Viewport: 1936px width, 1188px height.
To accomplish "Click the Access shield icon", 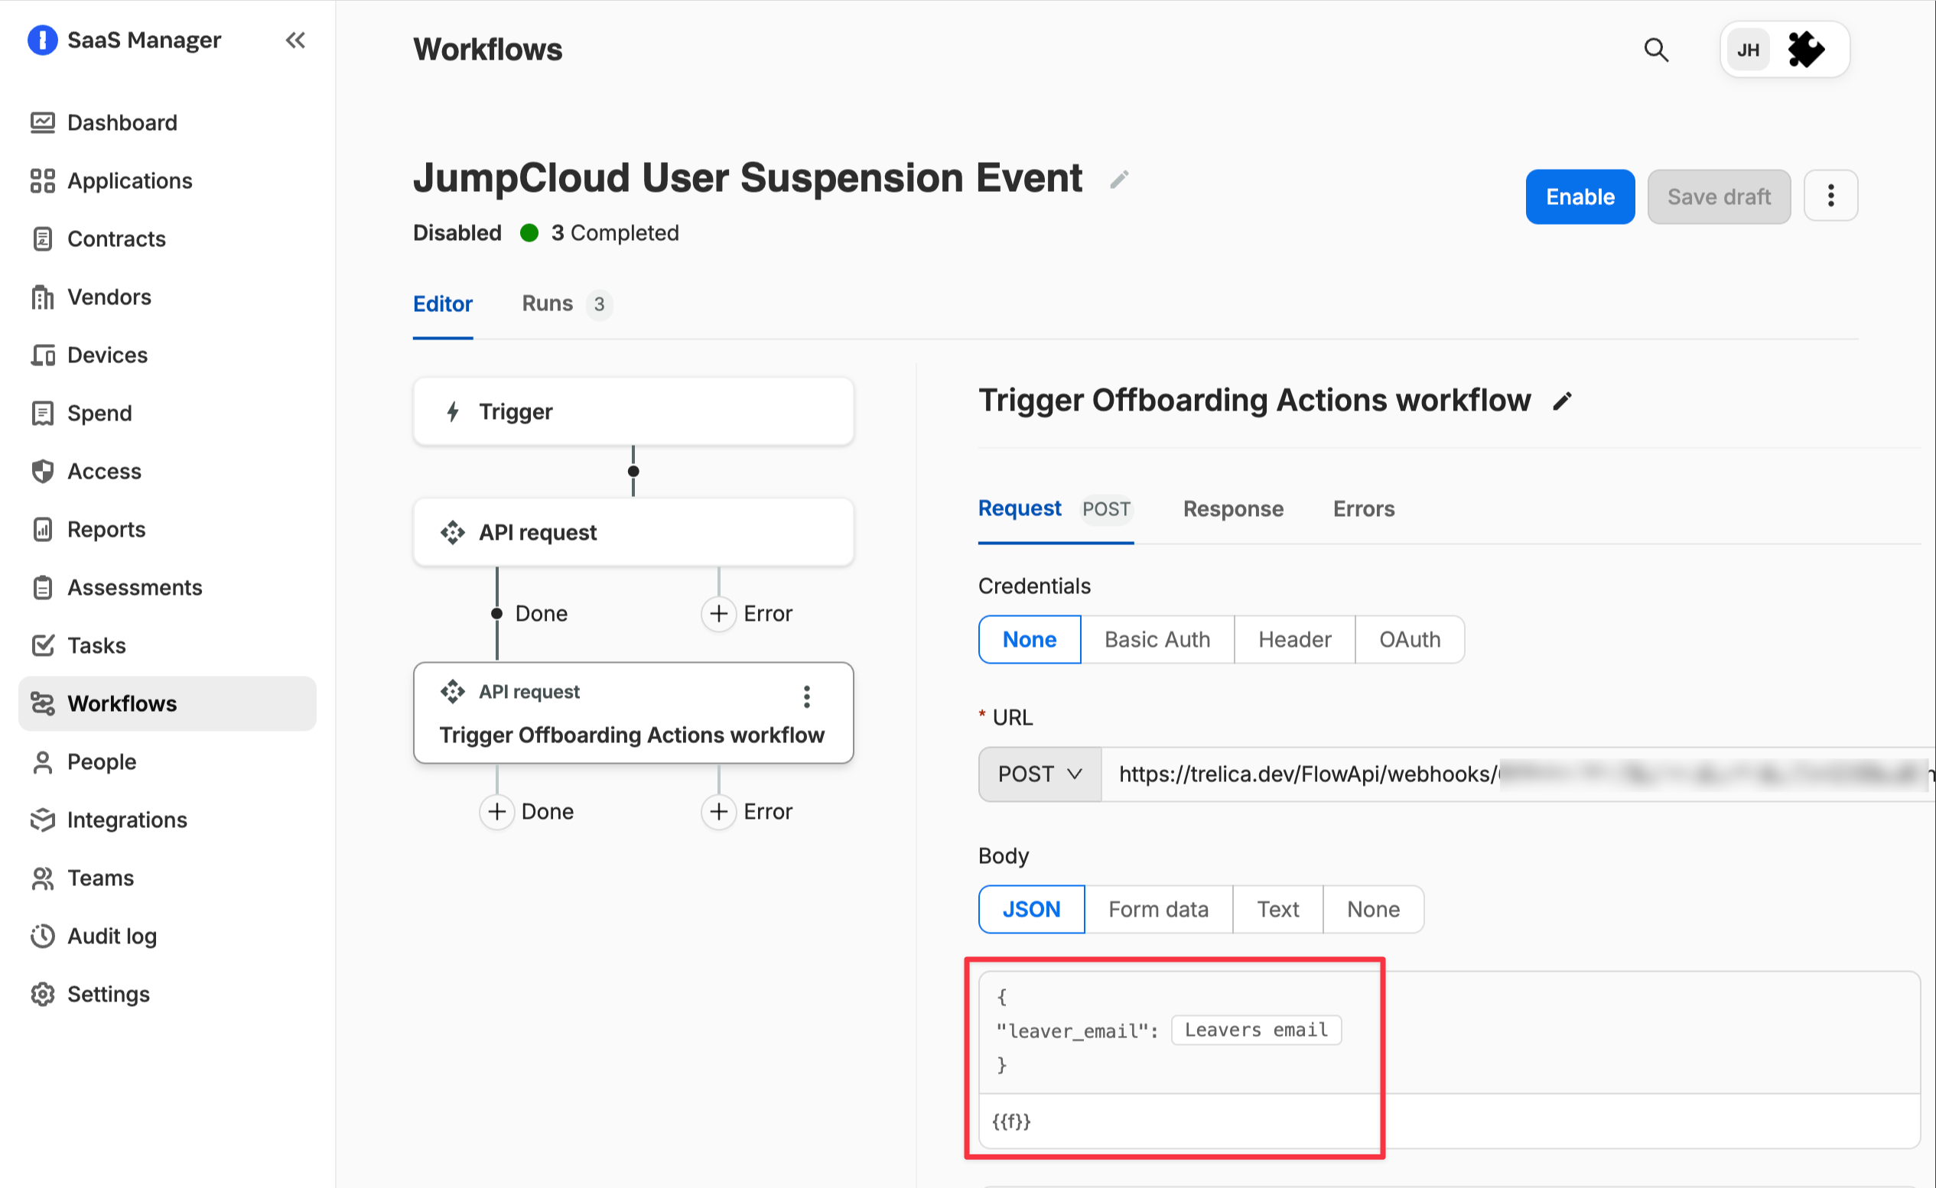I will click(42, 472).
